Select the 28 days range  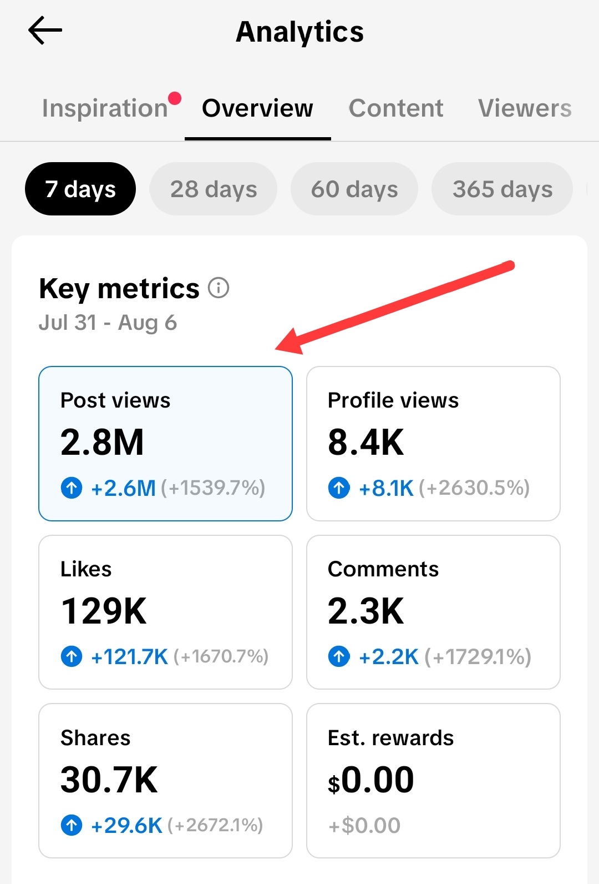(214, 189)
